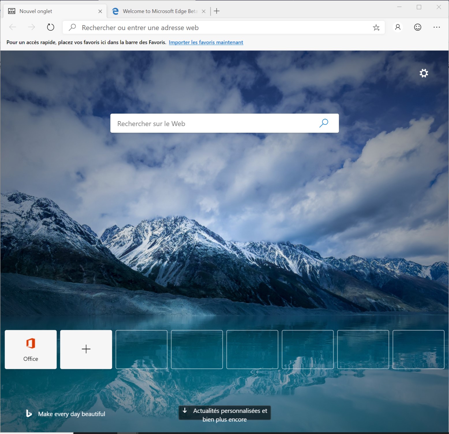Click the search magnifier in the web search box
Viewport: 449px width, 434px height.
(323, 123)
